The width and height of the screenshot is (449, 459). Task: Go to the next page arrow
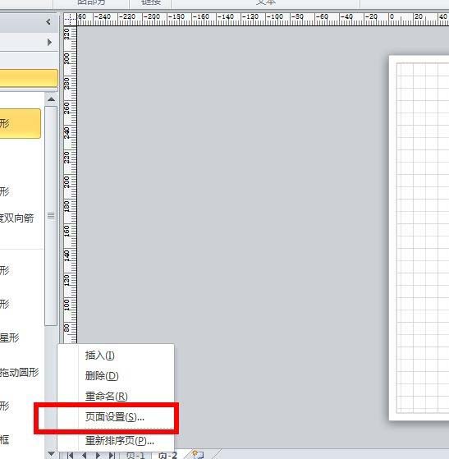[x=98, y=455]
